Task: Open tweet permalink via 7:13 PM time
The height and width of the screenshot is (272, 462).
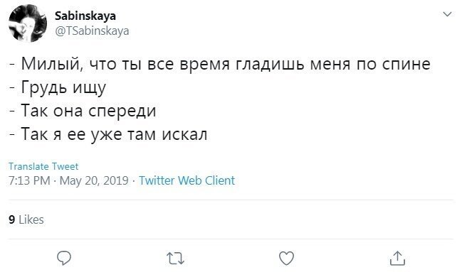Action: point(29,180)
